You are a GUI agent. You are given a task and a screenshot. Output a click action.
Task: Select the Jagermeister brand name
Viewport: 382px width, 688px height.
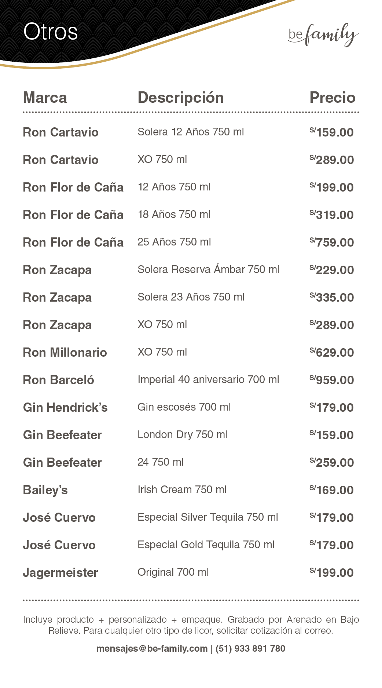(x=60, y=572)
